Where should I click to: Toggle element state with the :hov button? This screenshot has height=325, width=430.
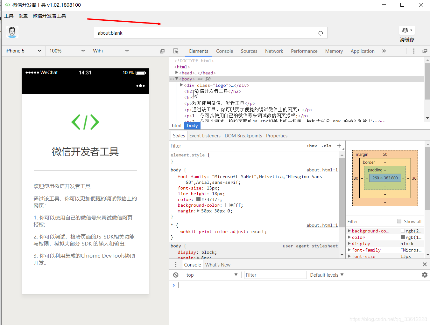(x=312, y=146)
